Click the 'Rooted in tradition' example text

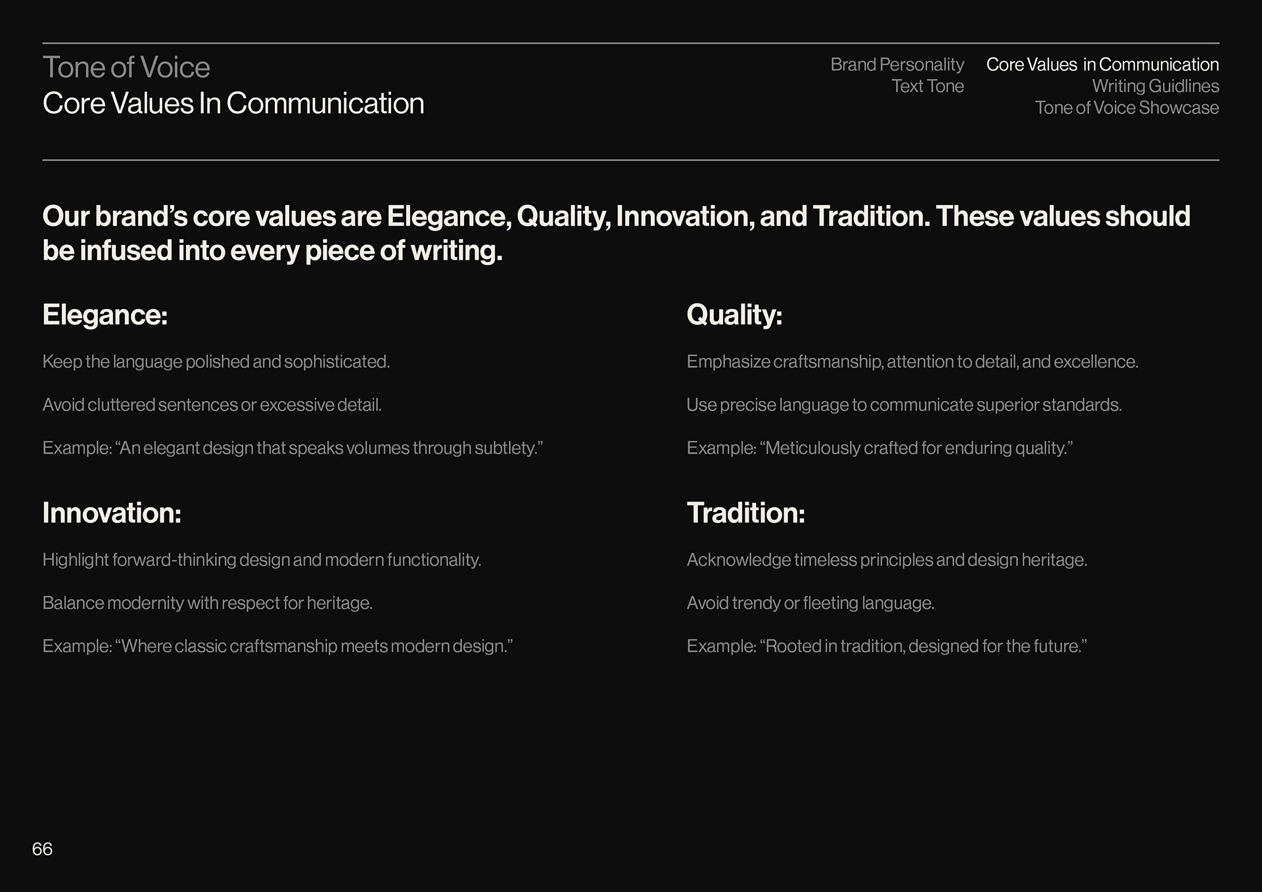coord(887,647)
